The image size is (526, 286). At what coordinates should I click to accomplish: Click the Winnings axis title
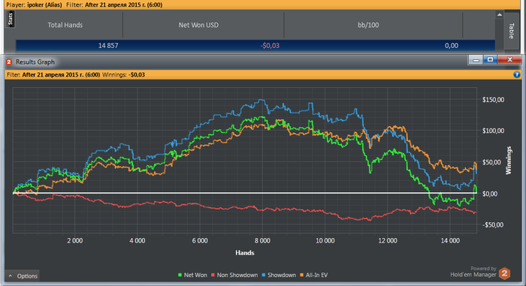tap(509, 161)
